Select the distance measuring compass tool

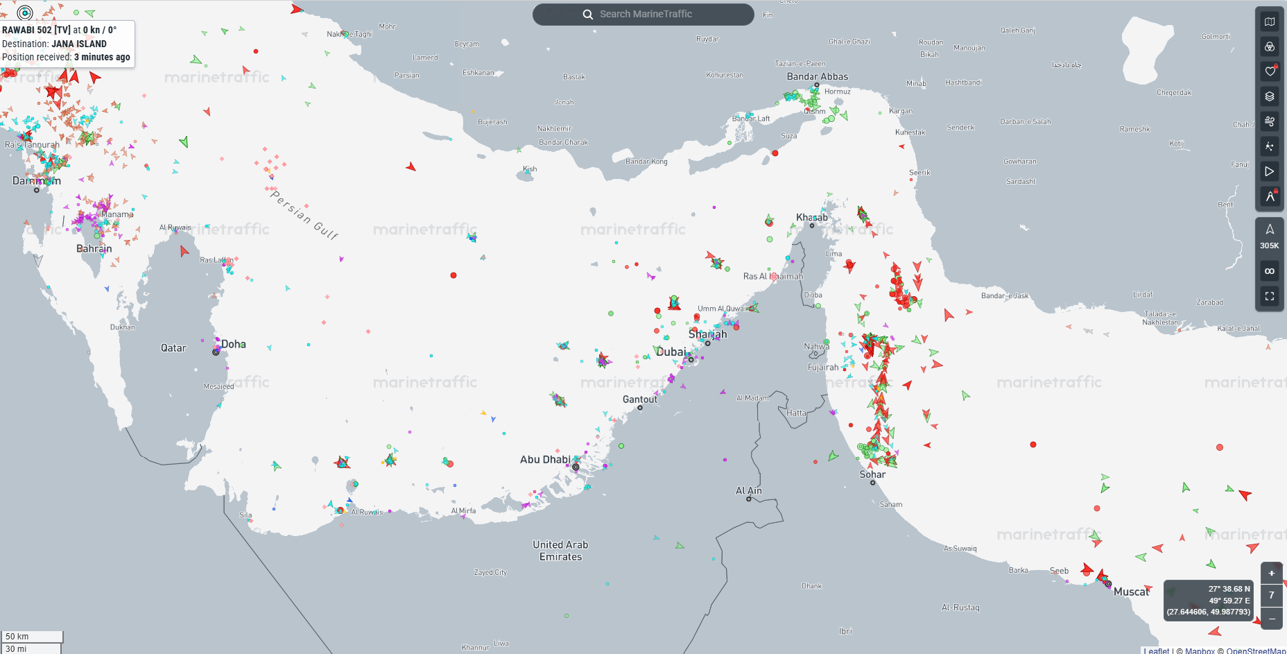click(1270, 196)
